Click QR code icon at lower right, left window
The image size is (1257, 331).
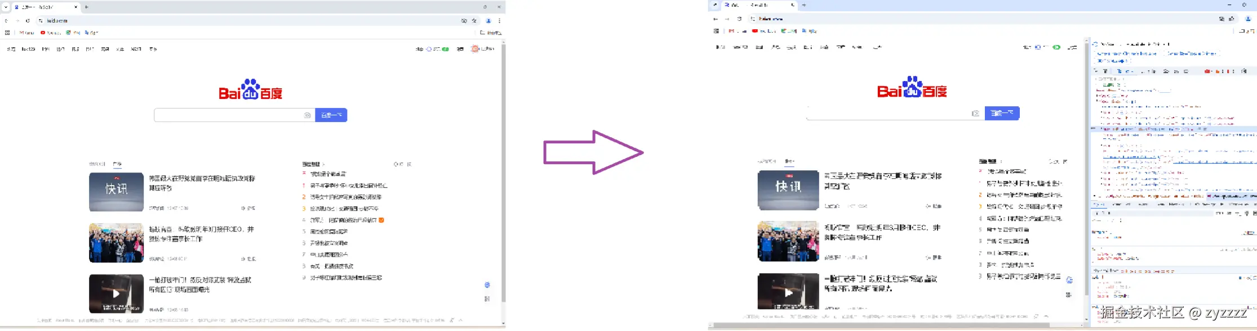[487, 298]
